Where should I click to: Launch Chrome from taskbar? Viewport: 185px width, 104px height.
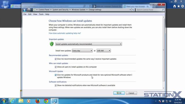tap(46, 101)
